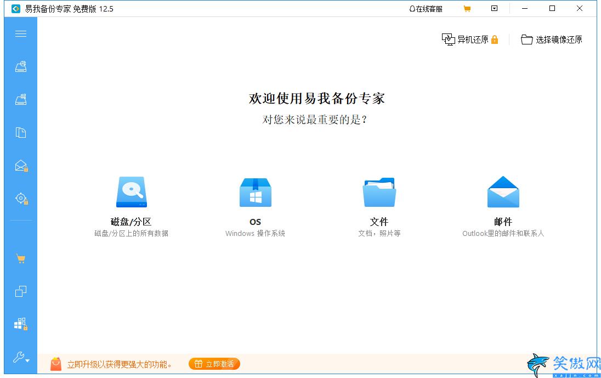The image size is (601, 378).
Task: Expand the hamburger sidebar menu
Action: [x=21, y=33]
